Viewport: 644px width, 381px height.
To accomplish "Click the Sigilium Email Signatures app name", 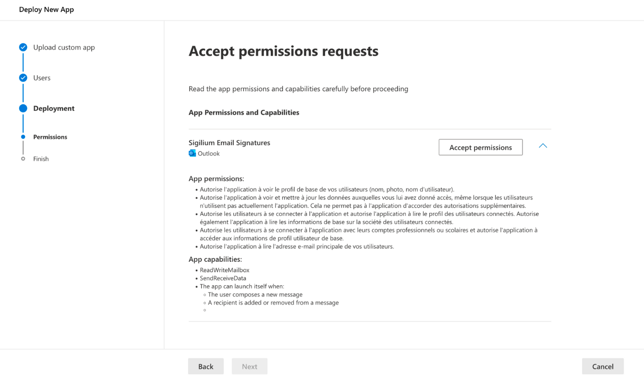I will [229, 143].
